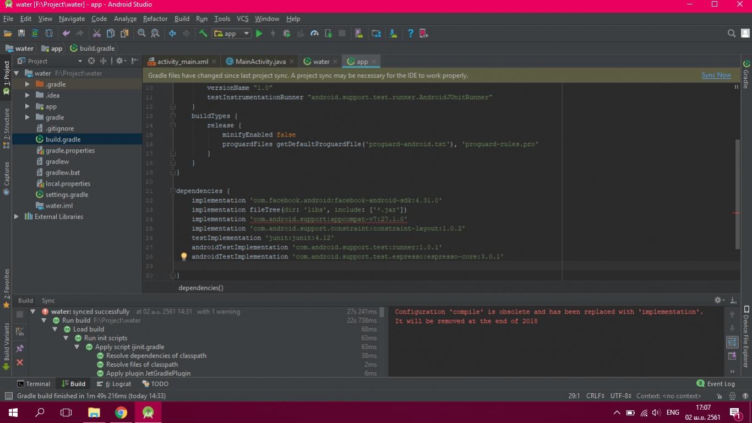Click the Scroll from Source target icon

[x=91, y=61]
